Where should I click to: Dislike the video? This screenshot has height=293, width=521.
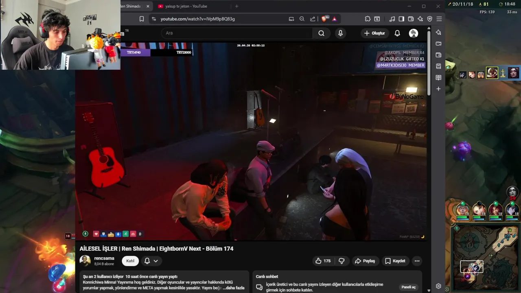coord(341,261)
